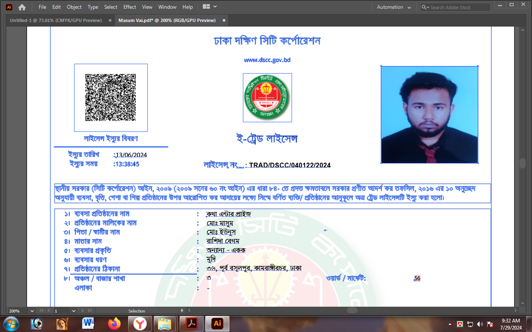Viewport: 532px width, 332px height.
Task: Open Microsoft Word from taskbar
Action: [88, 323]
